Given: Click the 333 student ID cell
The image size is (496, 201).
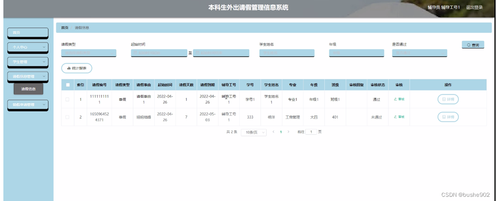Looking at the screenshot, I should click(250, 117).
